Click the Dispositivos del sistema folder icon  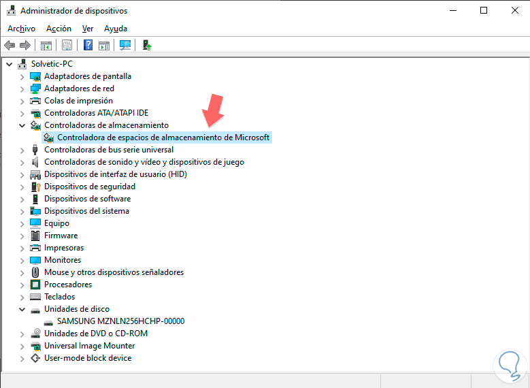(x=35, y=211)
